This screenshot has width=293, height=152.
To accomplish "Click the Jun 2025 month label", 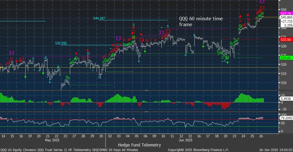I will [x=185, y=140].
